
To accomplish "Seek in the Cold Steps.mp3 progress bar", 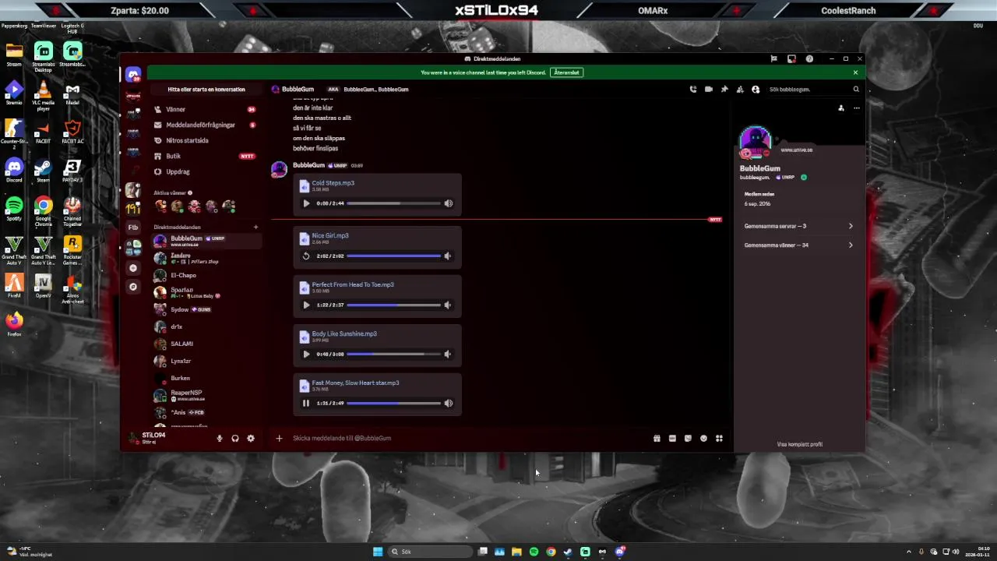I will point(393,203).
